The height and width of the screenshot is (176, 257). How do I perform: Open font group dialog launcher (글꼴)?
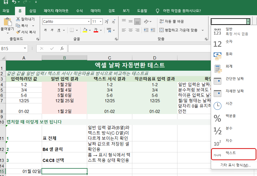(116, 39)
